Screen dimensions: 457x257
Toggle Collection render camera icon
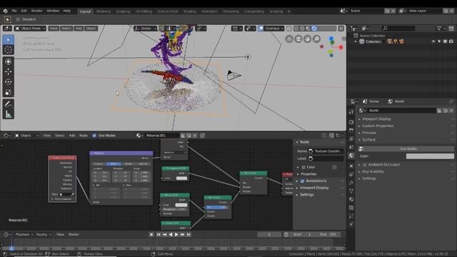451,41
